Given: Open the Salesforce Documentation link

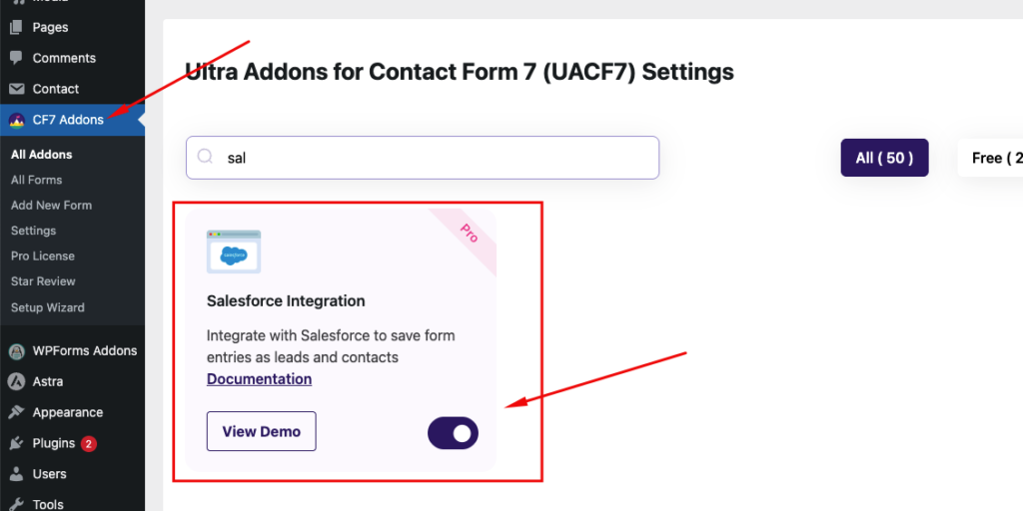Looking at the screenshot, I should (259, 379).
